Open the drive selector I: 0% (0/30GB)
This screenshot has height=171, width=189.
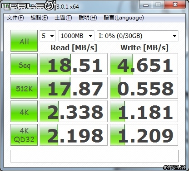coord(138,36)
